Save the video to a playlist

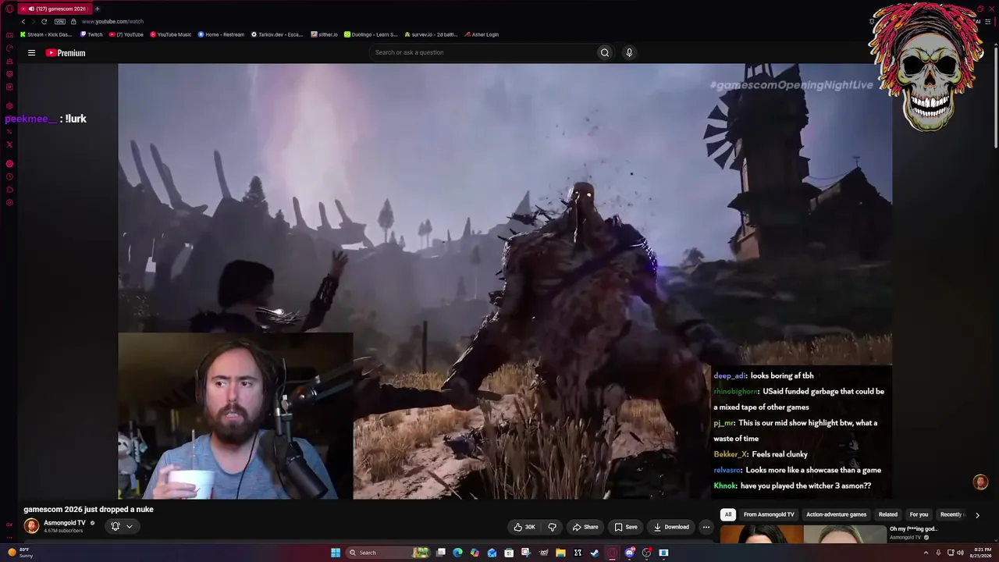pyautogui.click(x=626, y=527)
